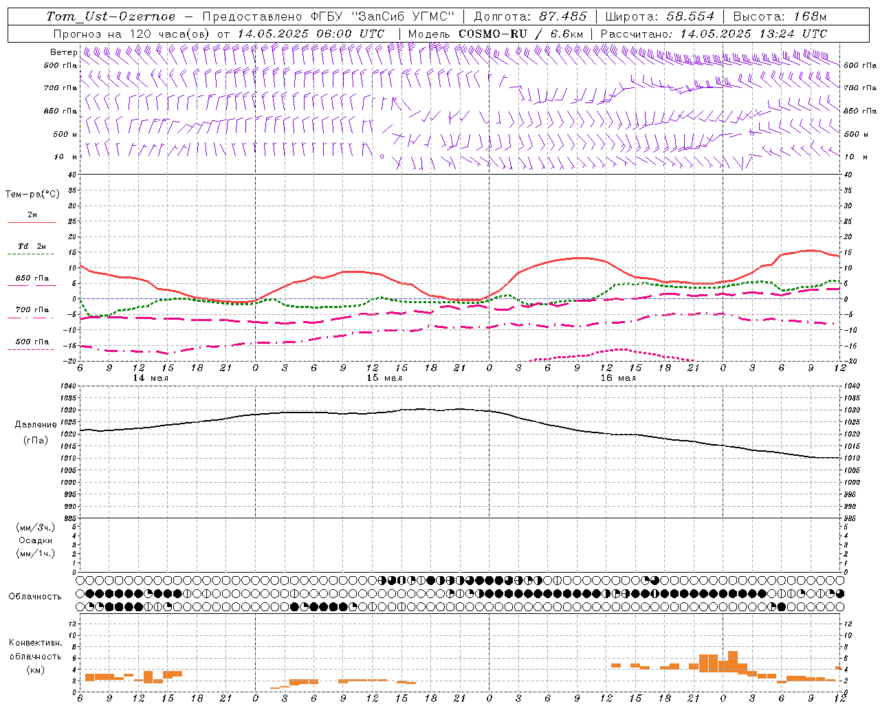
Task: Click the 'Долгота: 87.485' header field
Action: (530, 16)
